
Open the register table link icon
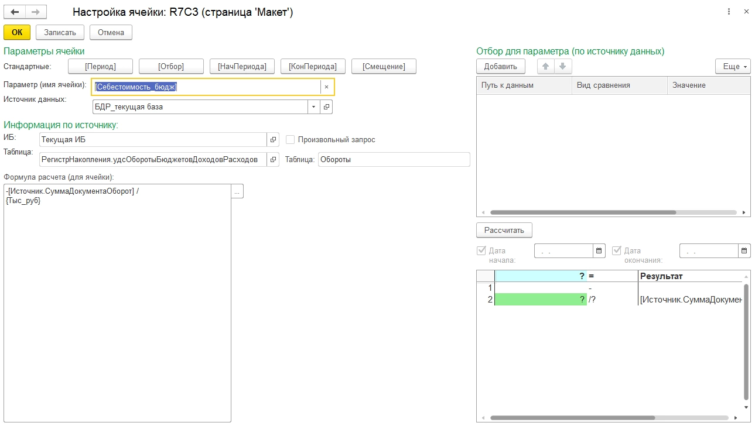point(273,160)
